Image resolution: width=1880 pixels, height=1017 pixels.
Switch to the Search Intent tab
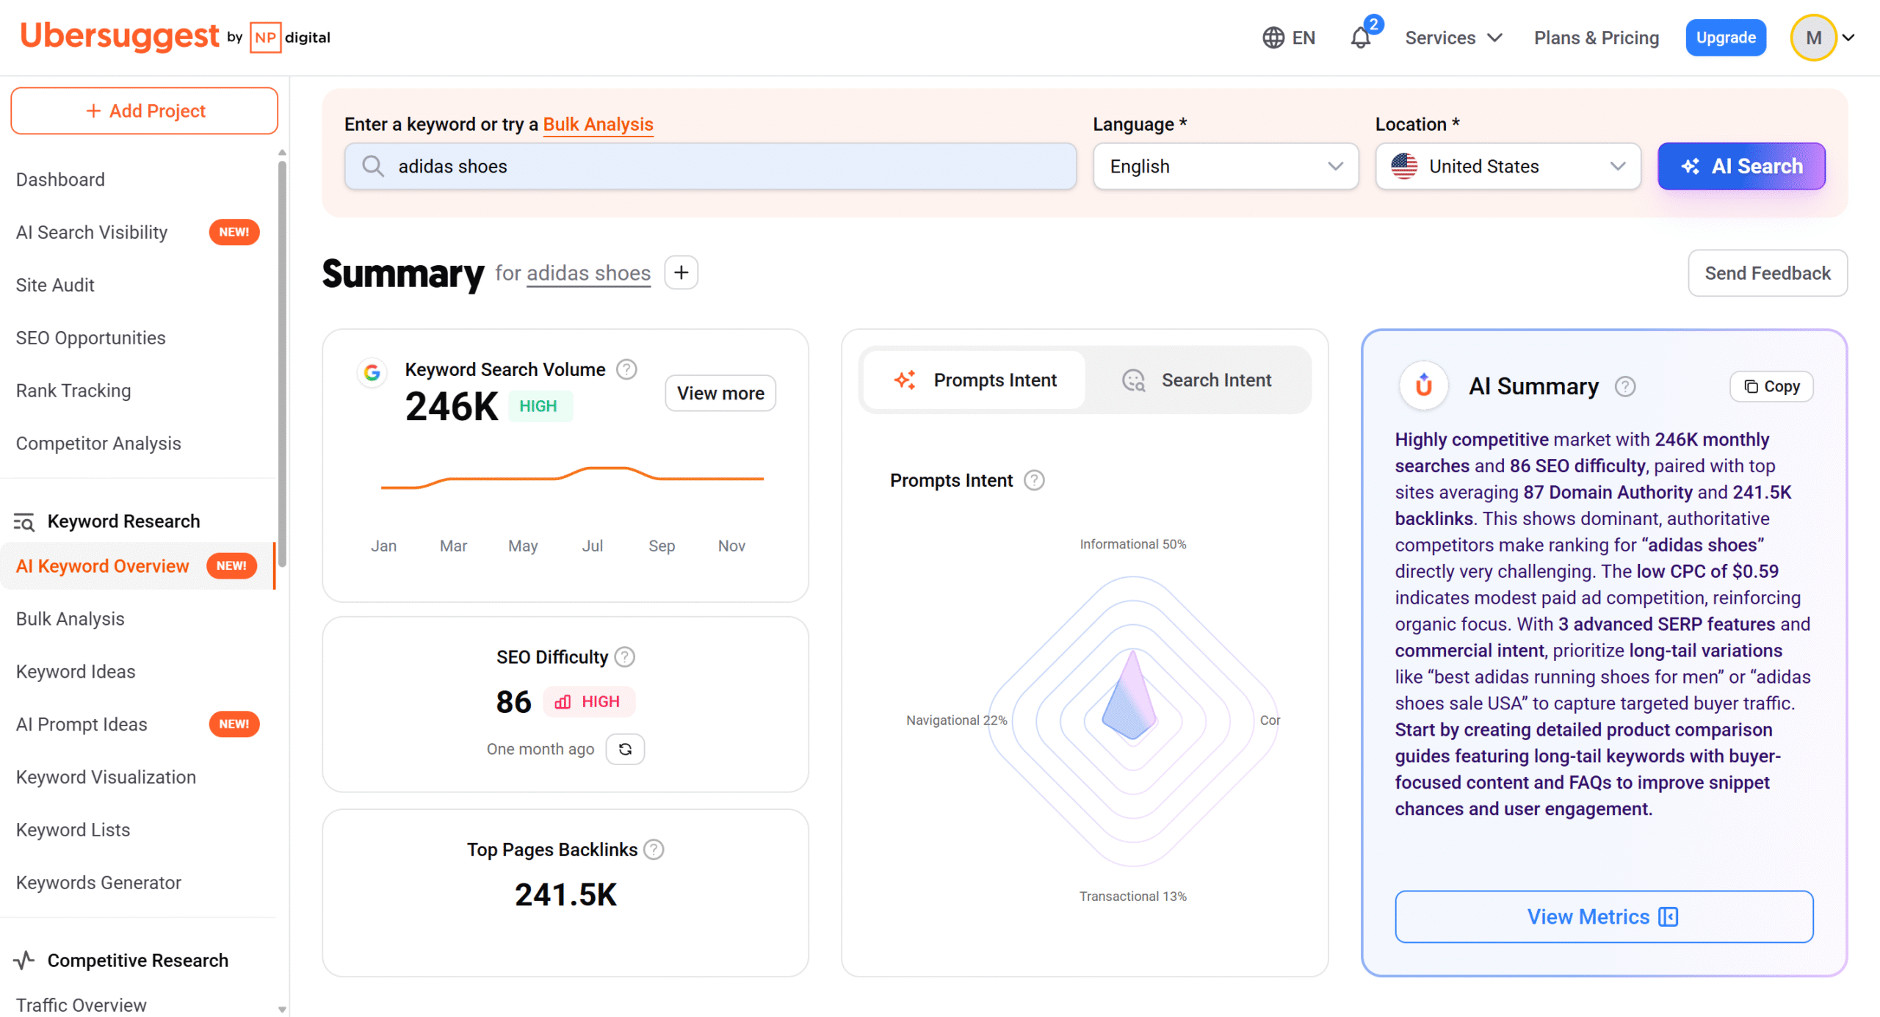click(1198, 380)
